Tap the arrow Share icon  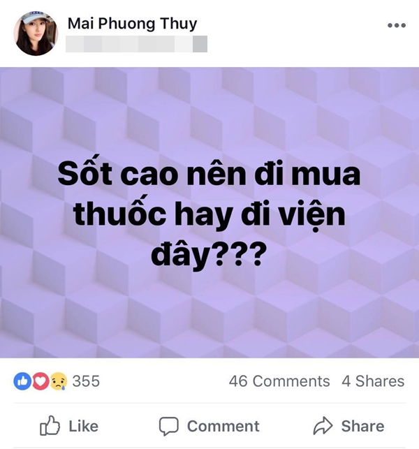pos(323,426)
